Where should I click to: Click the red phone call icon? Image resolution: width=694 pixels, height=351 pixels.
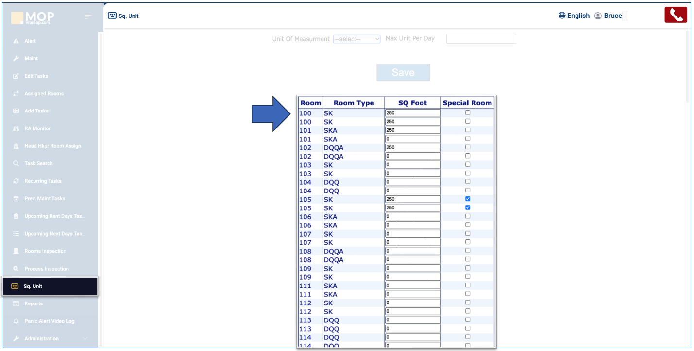[676, 15]
